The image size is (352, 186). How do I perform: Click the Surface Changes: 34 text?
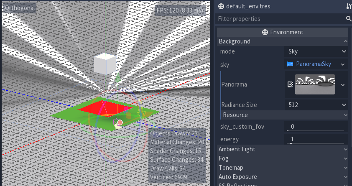pyautogui.click(x=177, y=160)
